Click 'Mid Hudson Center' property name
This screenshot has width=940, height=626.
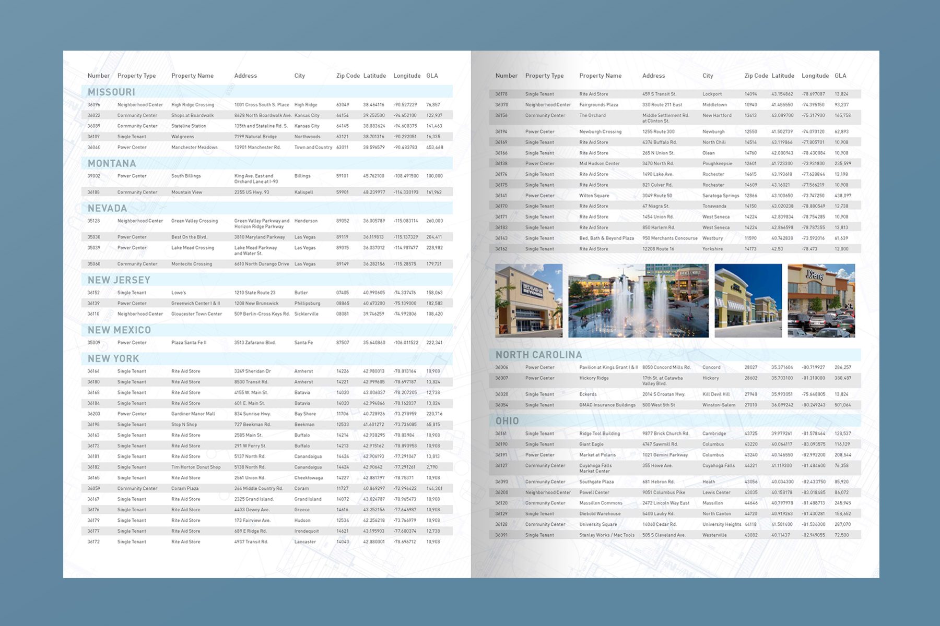coord(600,163)
